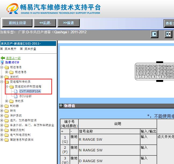Click the 菜单展开 list icon

pyautogui.click(x=2, y=49)
